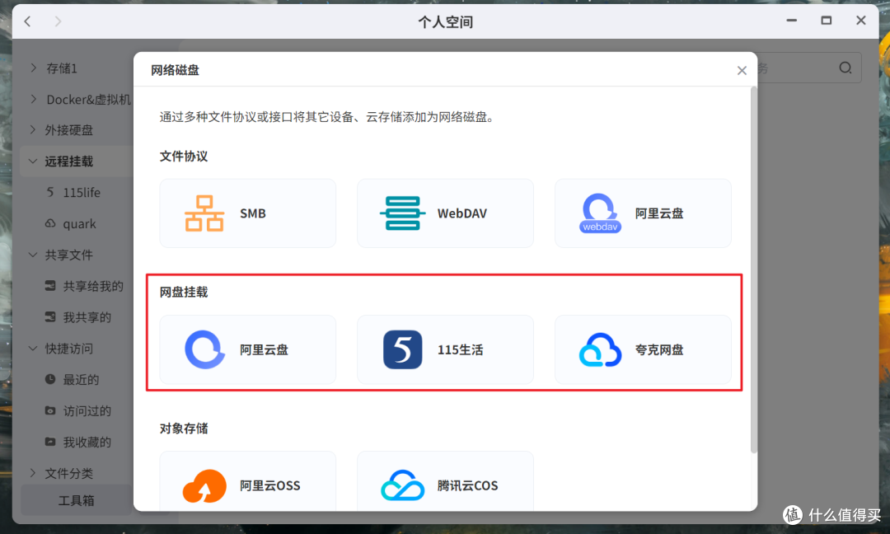Collapse the 远程挂载 section
Image resolution: width=890 pixels, height=534 pixels.
[33, 162]
